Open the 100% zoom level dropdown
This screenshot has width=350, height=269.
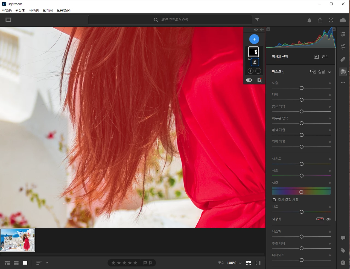(240, 263)
